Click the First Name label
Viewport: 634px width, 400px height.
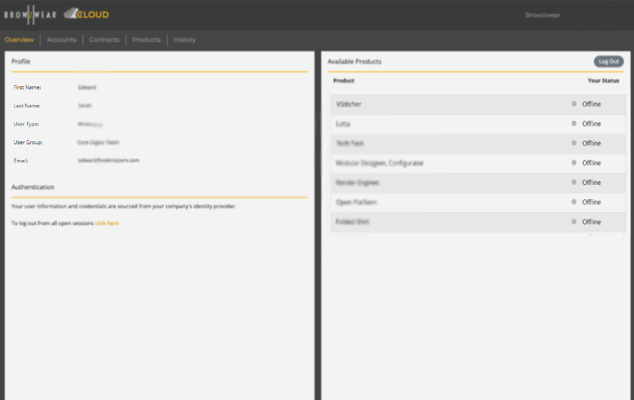(x=27, y=87)
